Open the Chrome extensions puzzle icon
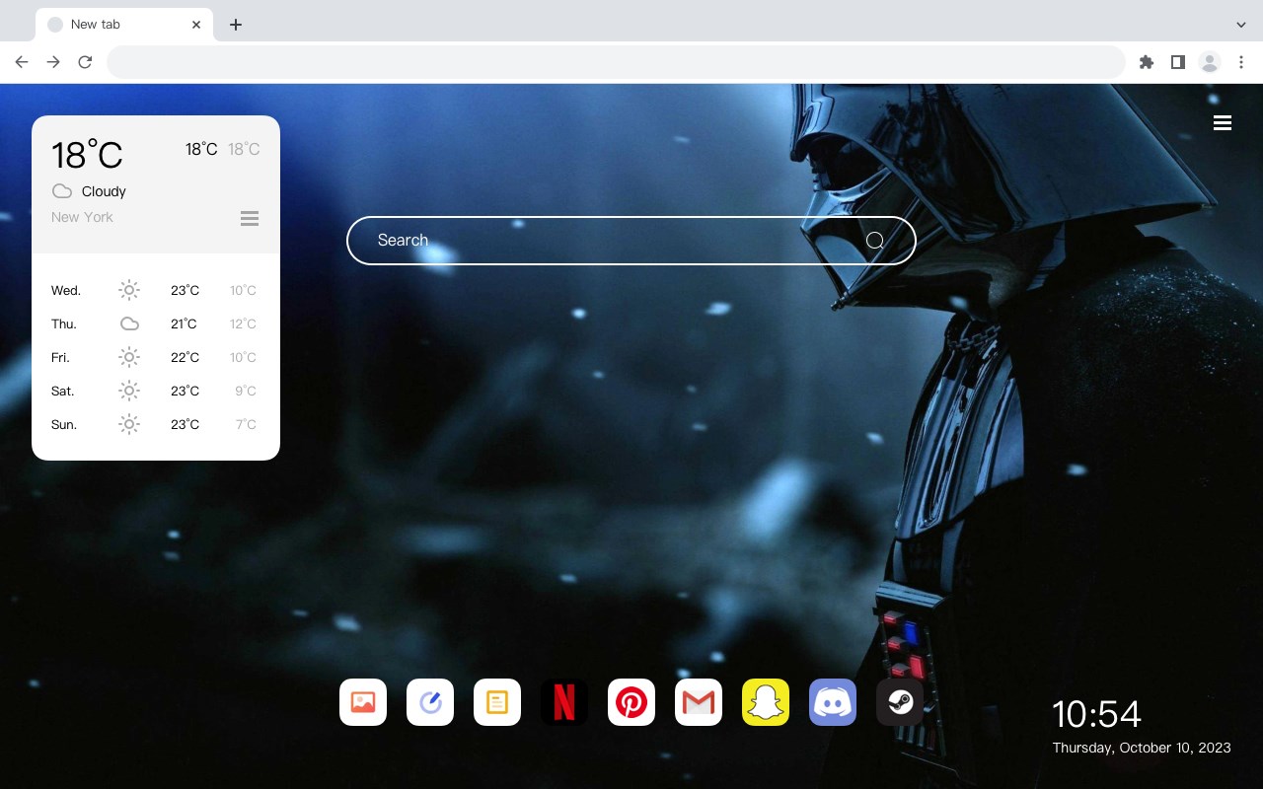Image resolution: width=1263 pixels, height=789 pixels. [x=1147, y=62]
